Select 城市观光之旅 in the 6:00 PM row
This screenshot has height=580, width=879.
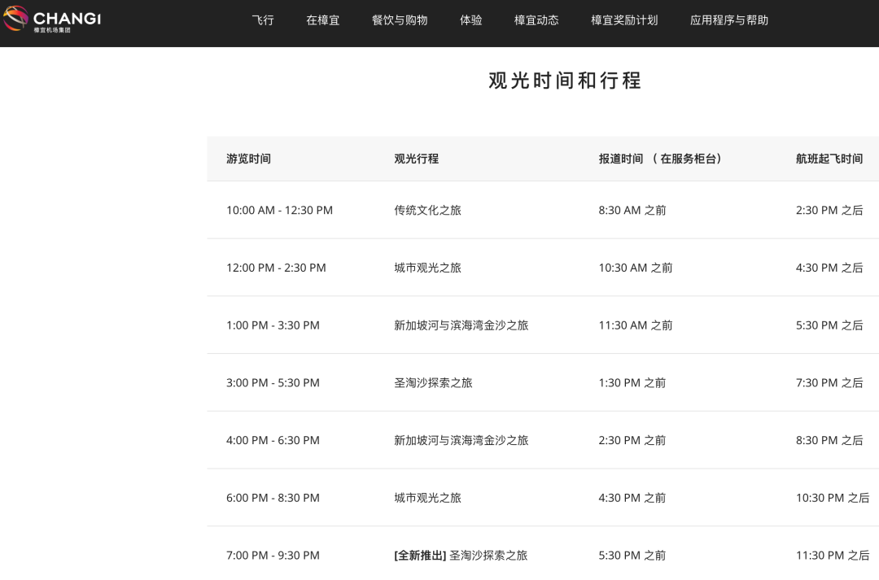(428, 498)
